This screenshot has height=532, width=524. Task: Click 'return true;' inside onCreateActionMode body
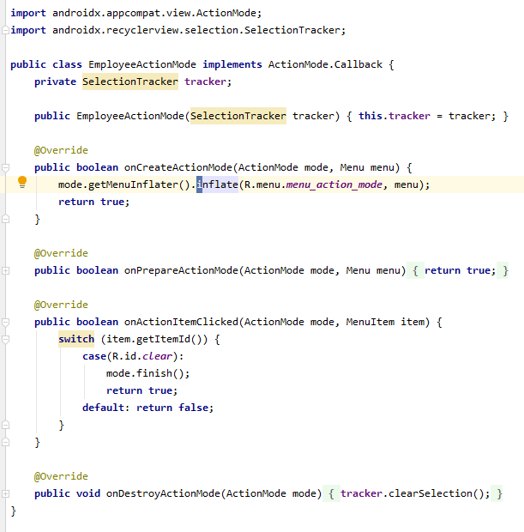coord(94,202)
